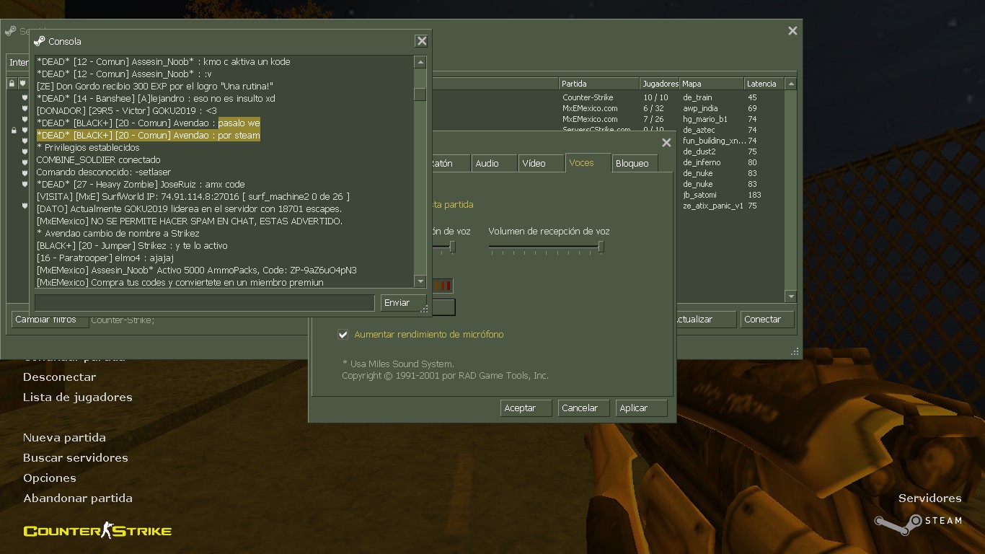Select Desconectar in main menu
This screenshot has width=985, height=554.
[x=59, y=377]
